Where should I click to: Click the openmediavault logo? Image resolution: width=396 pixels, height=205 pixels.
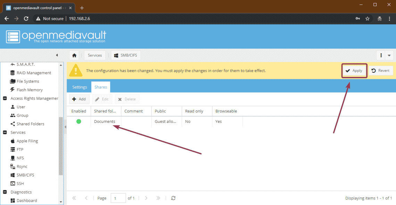pyautogui.click(x=56, y=37)
